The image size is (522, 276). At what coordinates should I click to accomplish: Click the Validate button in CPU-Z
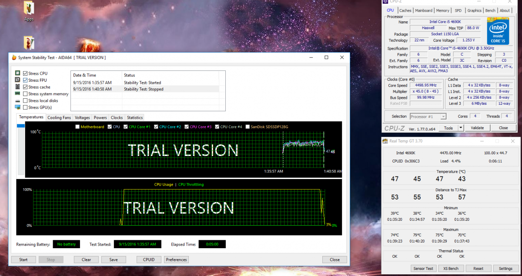477,128
